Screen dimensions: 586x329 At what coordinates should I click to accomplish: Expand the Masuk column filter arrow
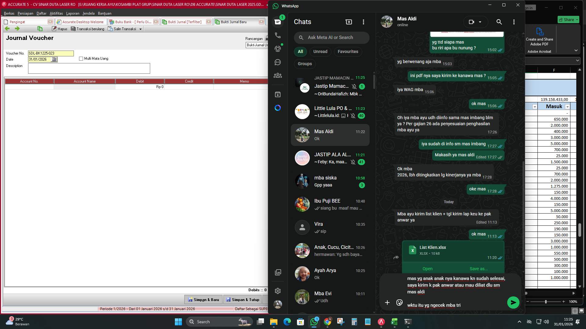coord(568,107)
